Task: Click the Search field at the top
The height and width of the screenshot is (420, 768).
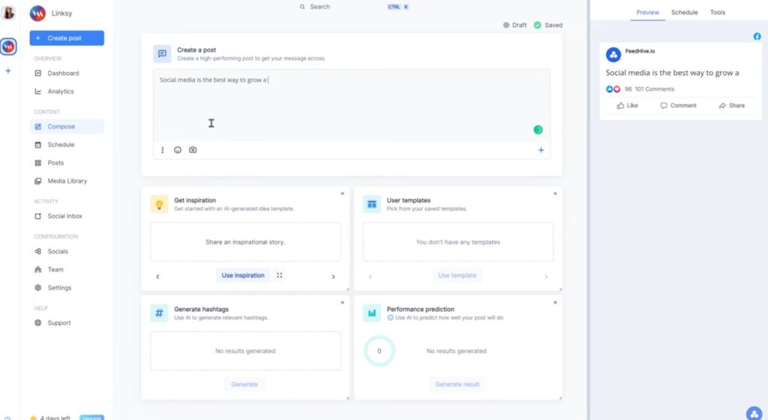Action: (x=337, y=7)
